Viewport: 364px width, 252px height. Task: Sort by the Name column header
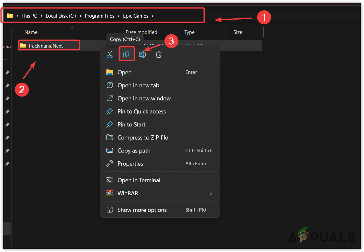tap(31, 32)
